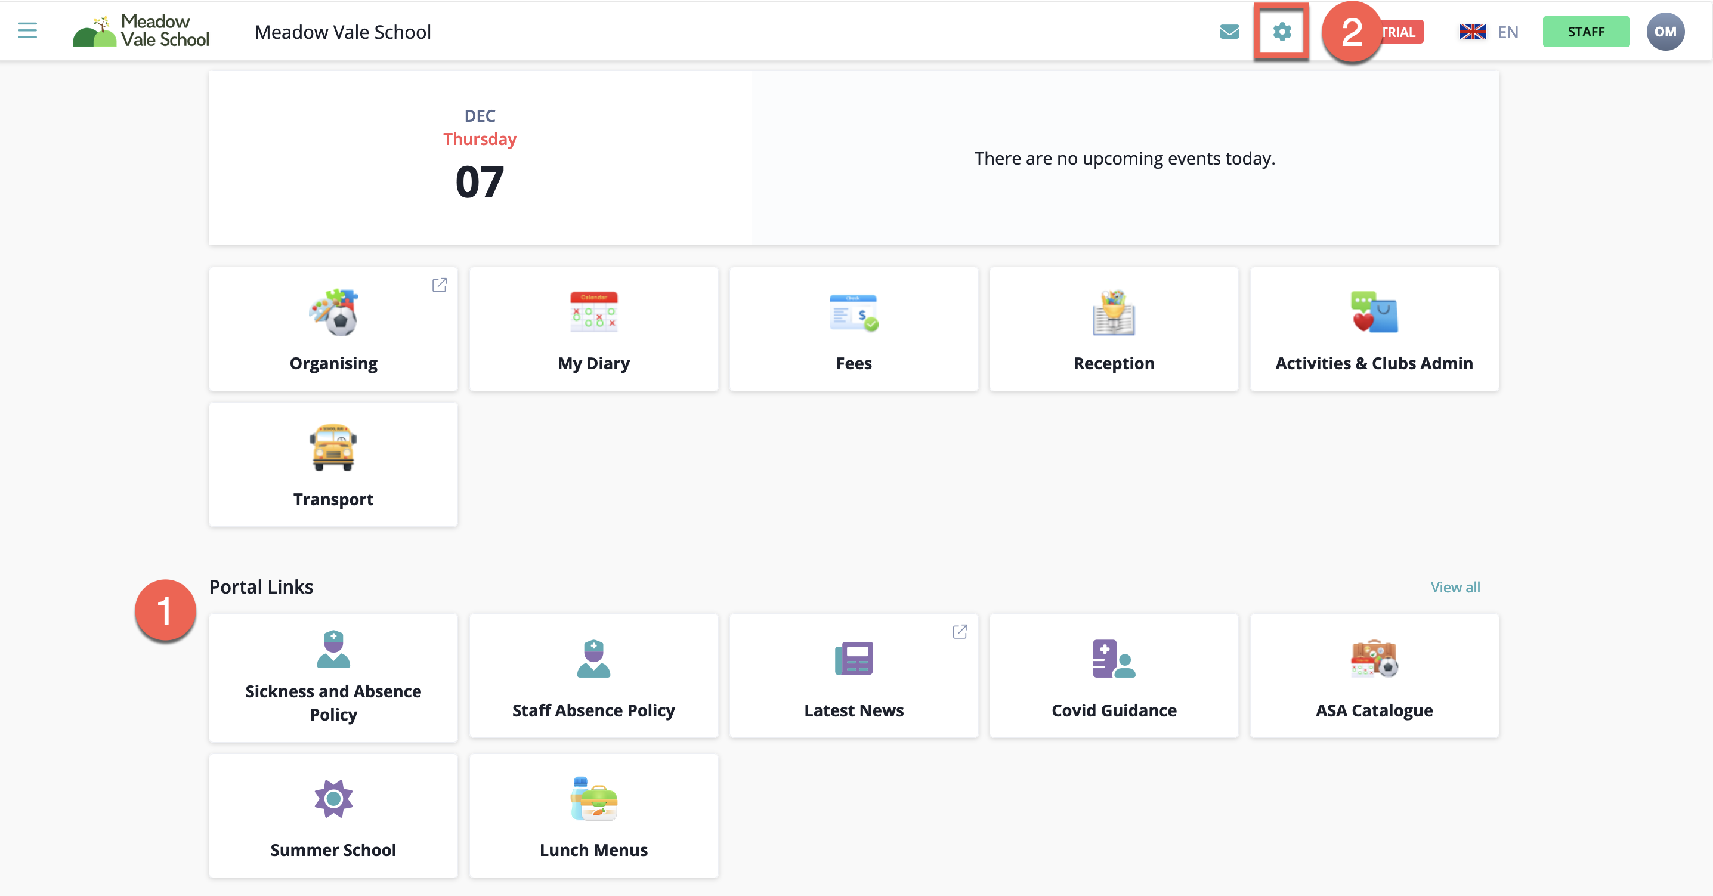Open the Organising tile

tap(333, 329)
